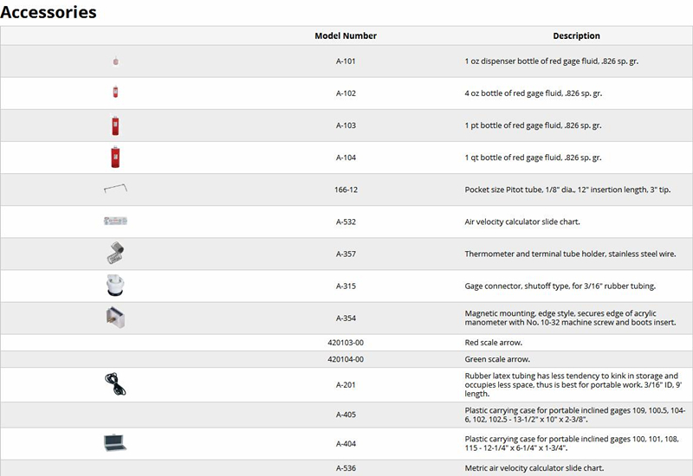The image size is (693, 476).
Task: Open the A-104 quart bottle image
Action: (x=115, y=158)
